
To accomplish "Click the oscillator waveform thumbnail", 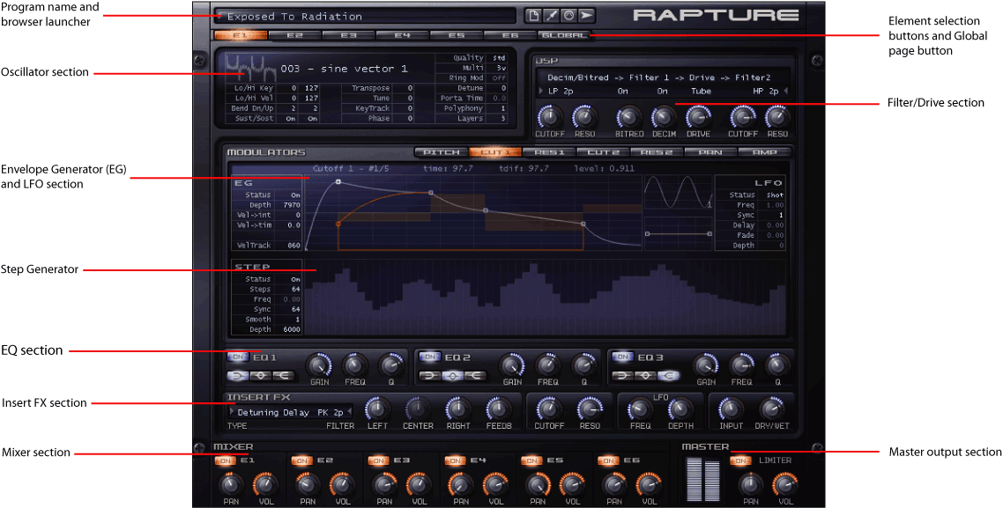I will click(250, 68).
